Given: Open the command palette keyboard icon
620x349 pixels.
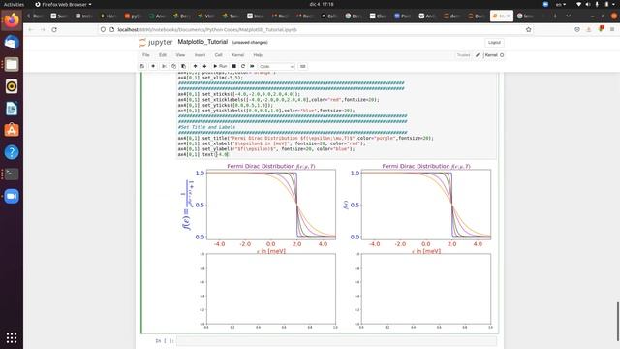Looking at the screenshot, I should pos(303,66).
